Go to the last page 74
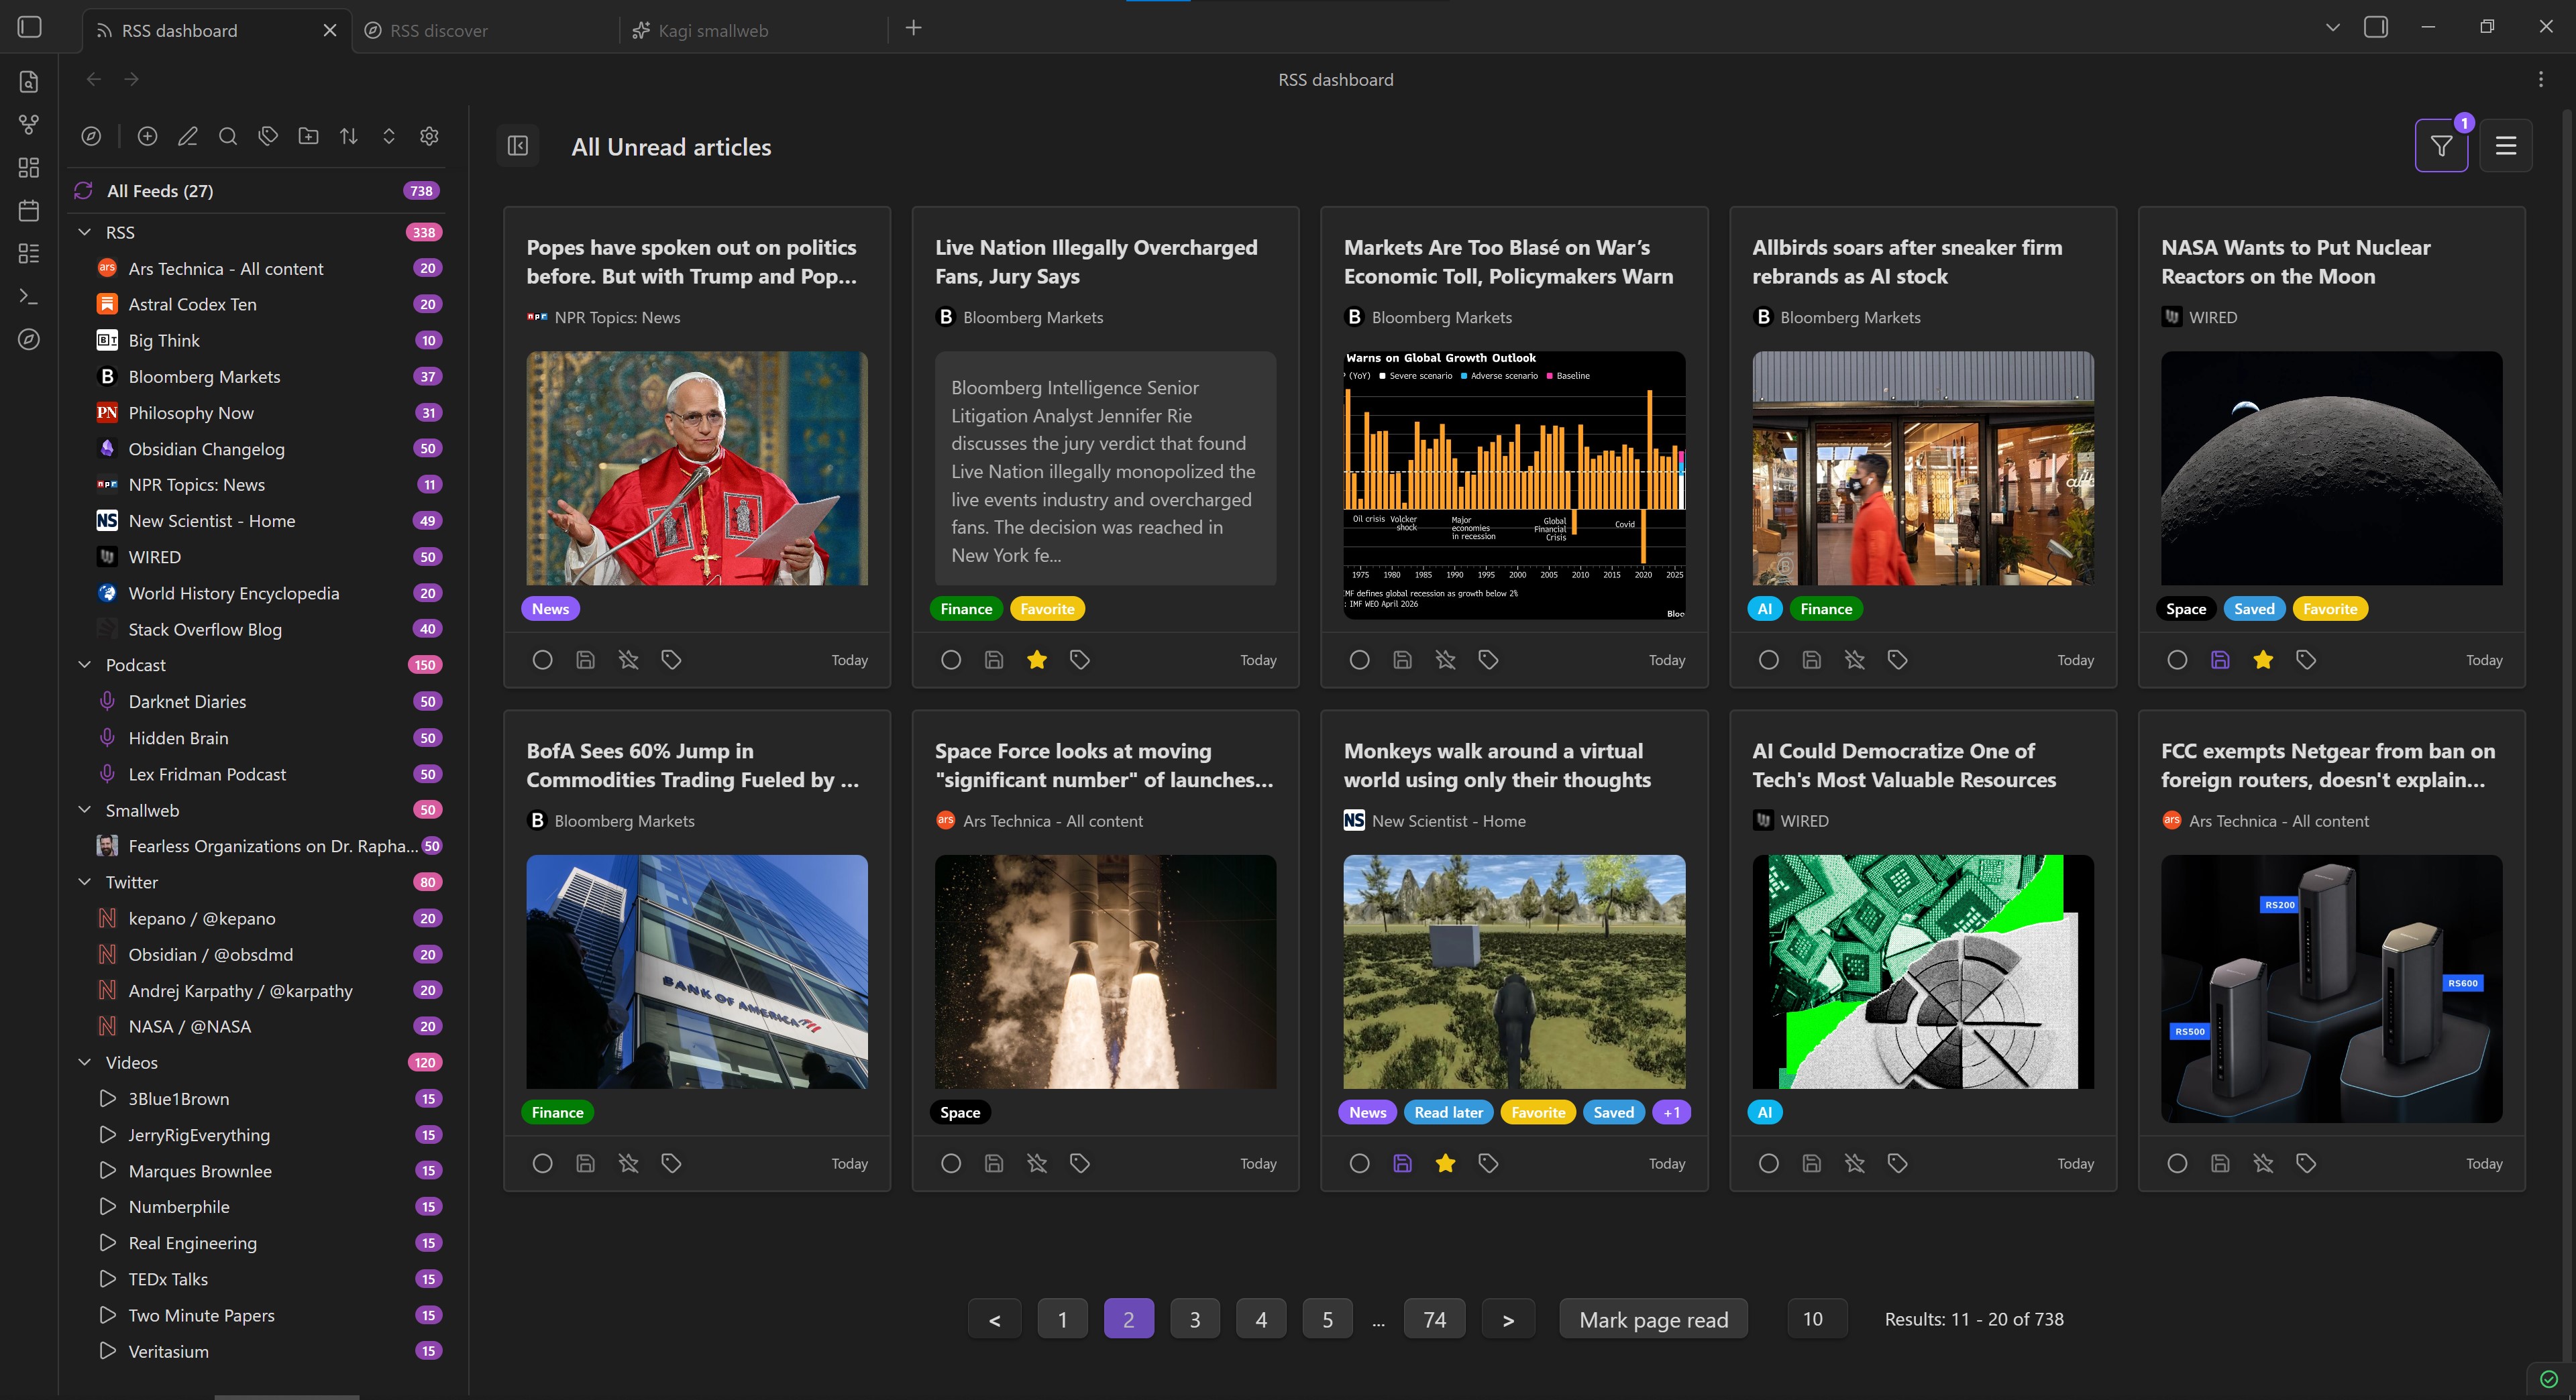Viewport: 2576px width, 1400px height. (x=1434, y=1319)
